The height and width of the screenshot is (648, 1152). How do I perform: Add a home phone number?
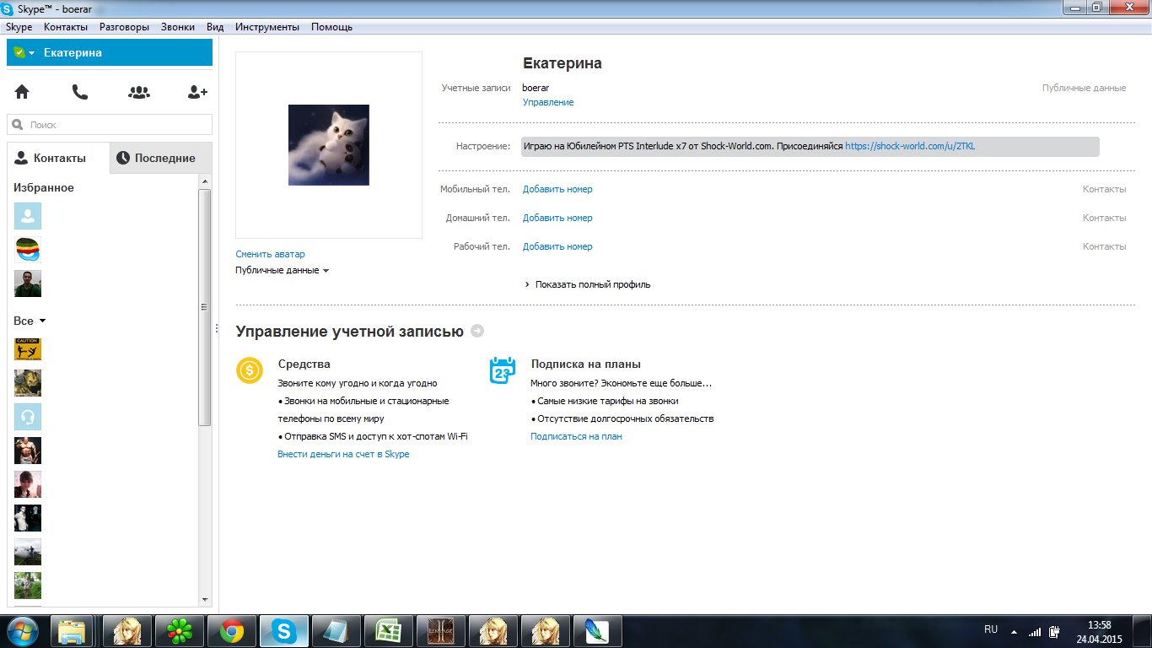(557, 218)
